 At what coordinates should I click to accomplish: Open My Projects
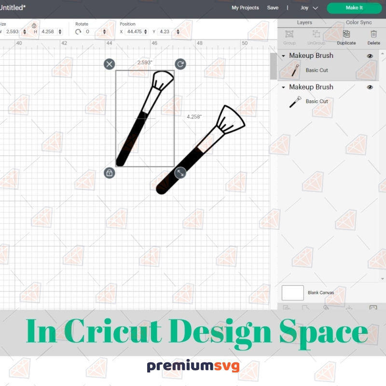245,8
